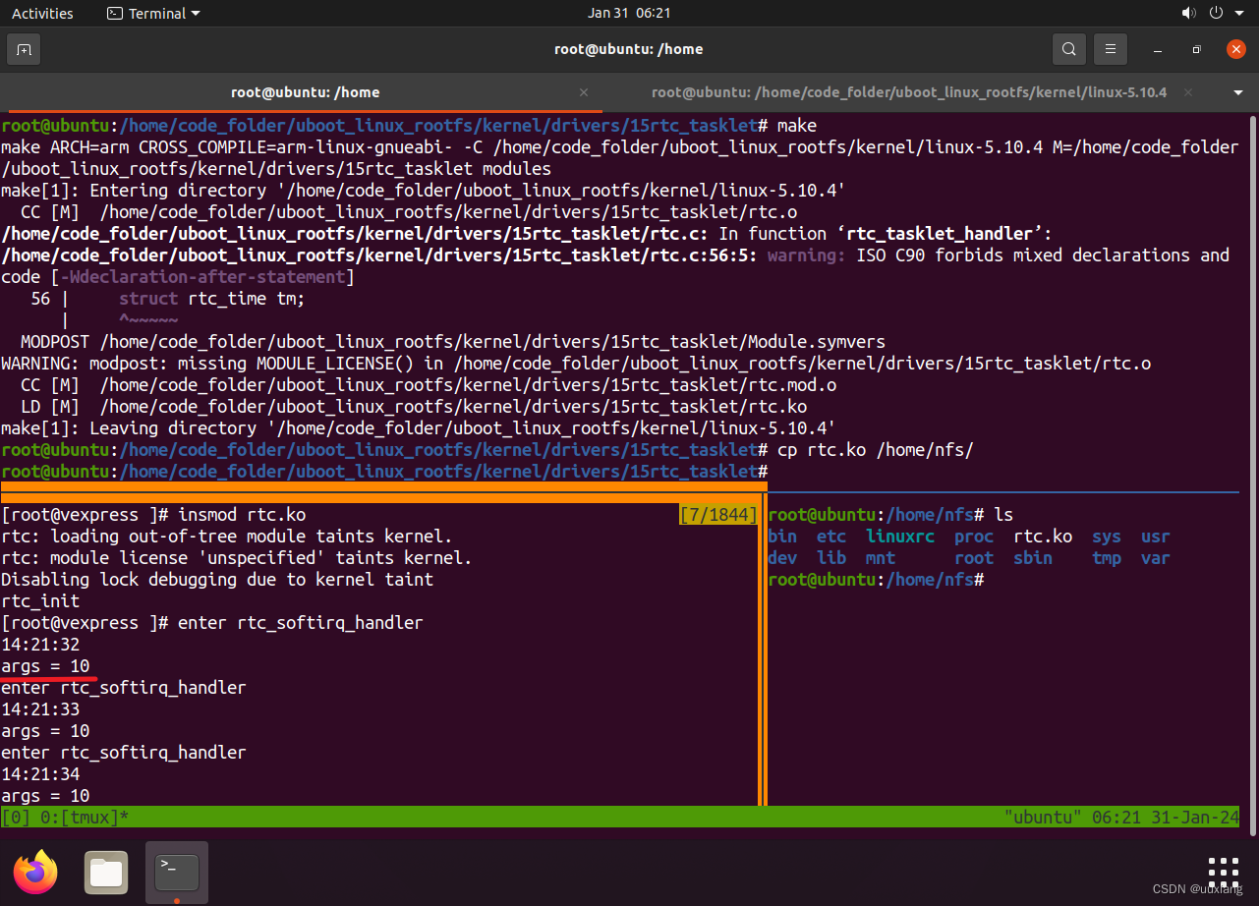Click the 14:21:33 timestamp line

point(40,709)
